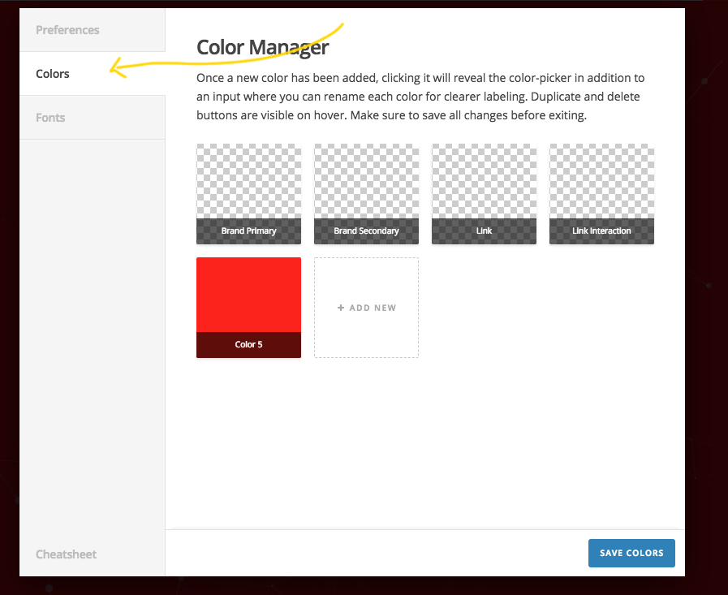Open the Preferences tab
This screenshot has width=728, height=595.
(92, 30)
